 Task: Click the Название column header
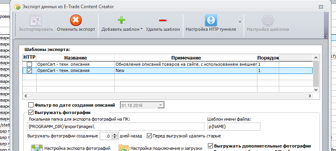click(x=76, y=58)
